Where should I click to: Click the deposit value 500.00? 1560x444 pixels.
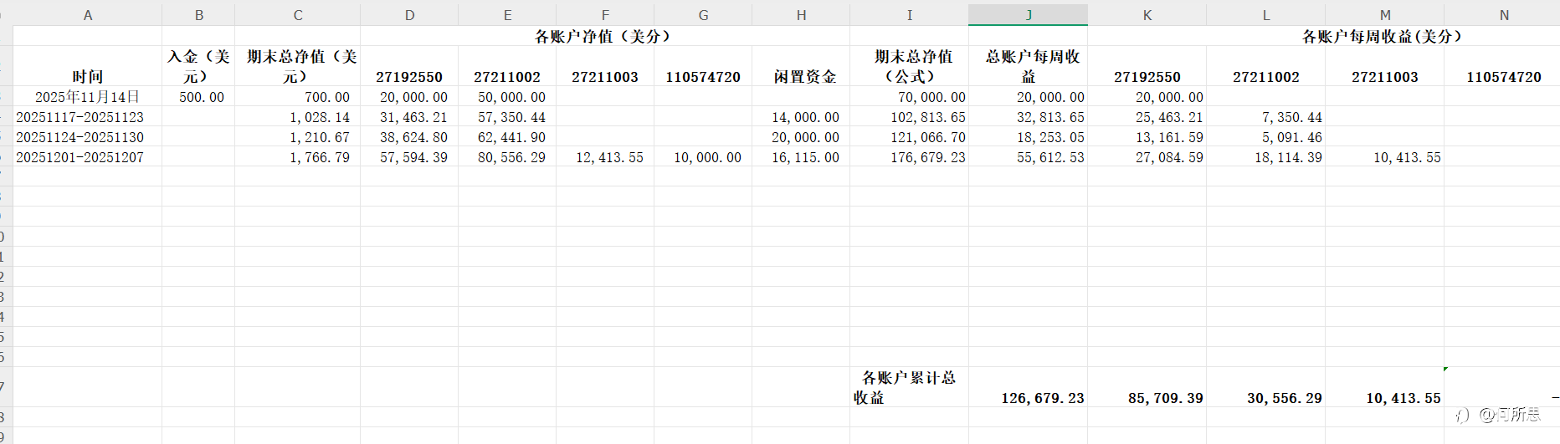pyautogui.click(x=198, y=96)
